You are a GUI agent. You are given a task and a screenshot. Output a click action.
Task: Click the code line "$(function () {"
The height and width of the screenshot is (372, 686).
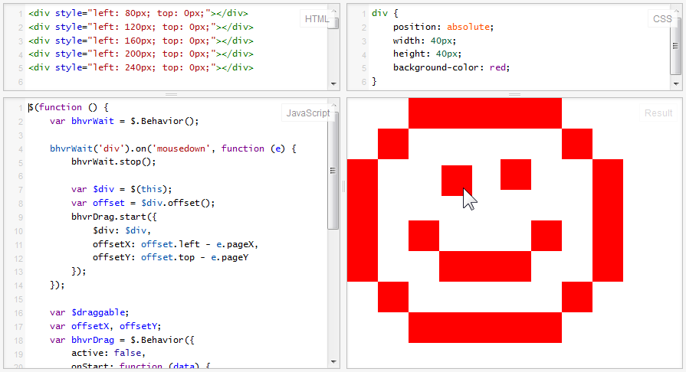pyautogui.click(x=68, y=107)
